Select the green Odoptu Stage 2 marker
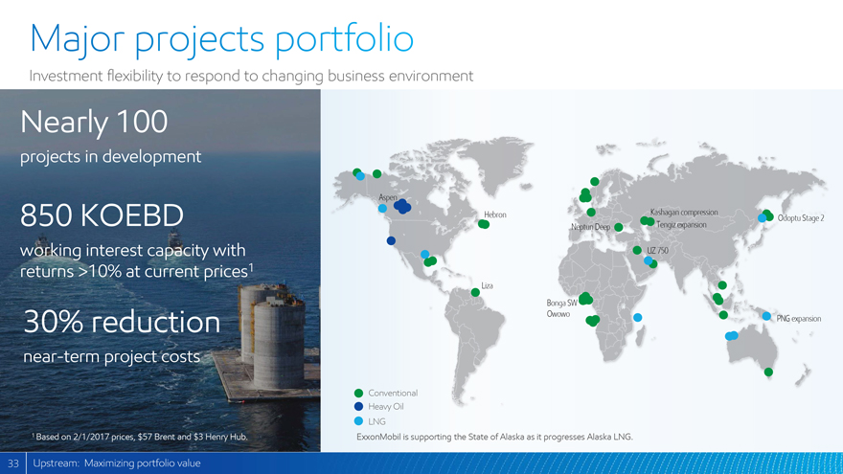 click(x=768, y=217)
